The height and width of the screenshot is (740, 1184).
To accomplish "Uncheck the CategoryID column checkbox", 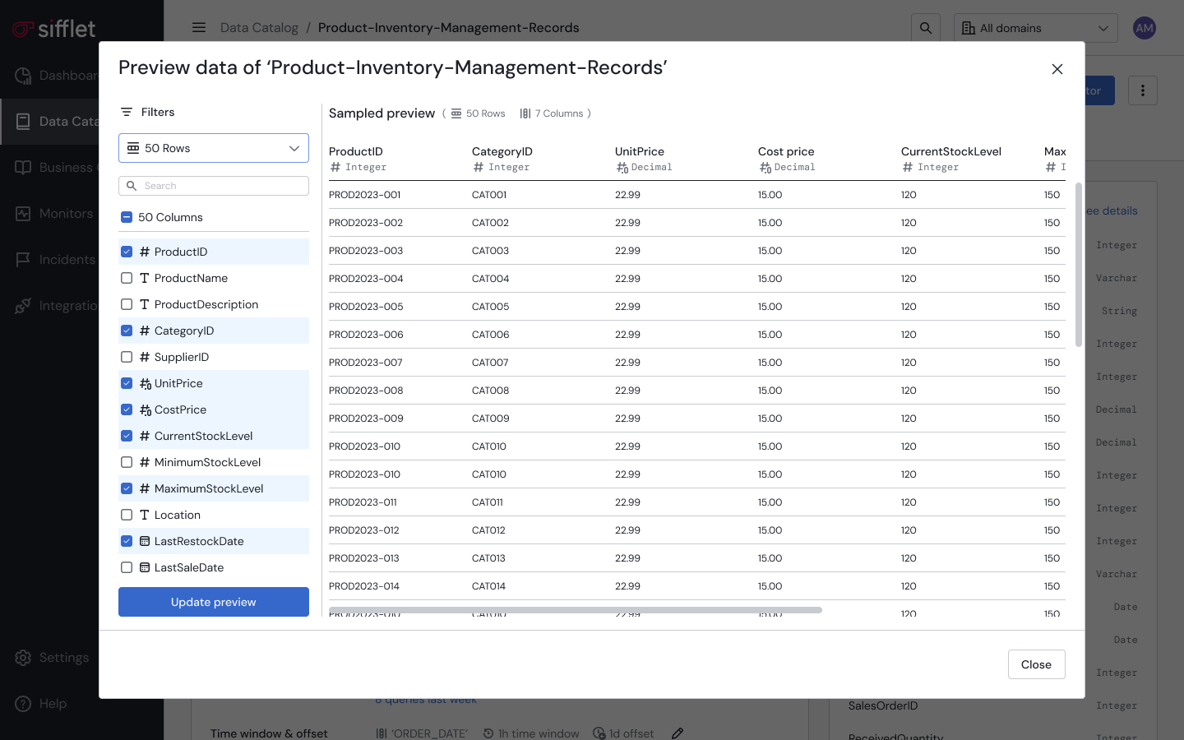I will point(127,331).
